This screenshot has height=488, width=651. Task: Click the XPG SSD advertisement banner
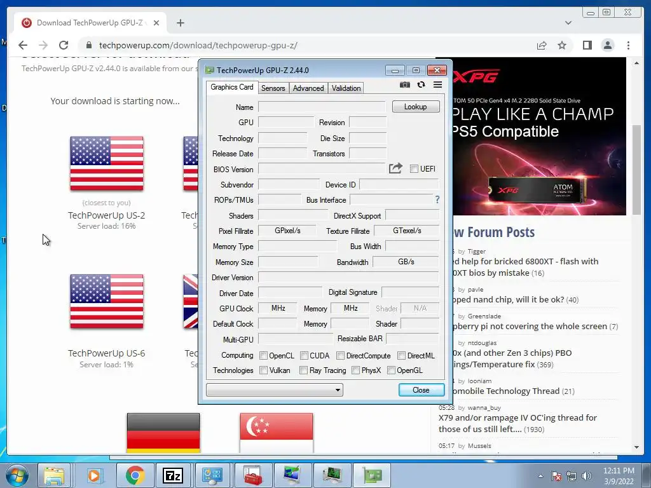pyautogui.click(x=539, y=137)
